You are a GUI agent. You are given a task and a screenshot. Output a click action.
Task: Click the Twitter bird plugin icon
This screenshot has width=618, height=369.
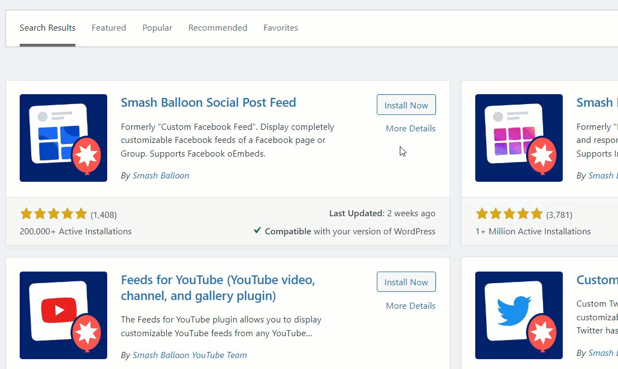pyautogui.click(x=518, y=315)
